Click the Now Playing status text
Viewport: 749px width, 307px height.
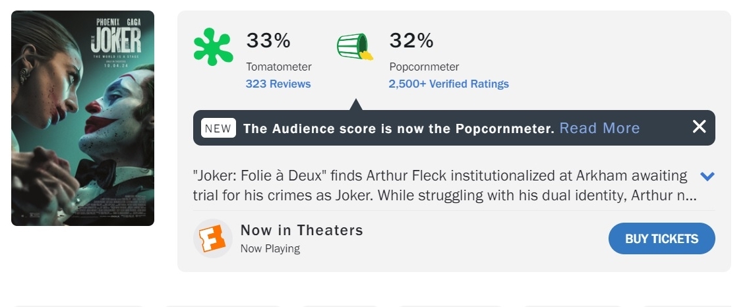(270, 248)
